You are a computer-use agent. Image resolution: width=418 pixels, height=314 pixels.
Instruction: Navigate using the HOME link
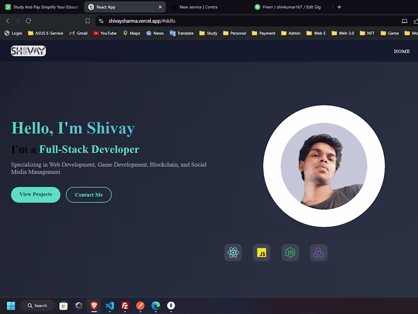[x=402, y=51]
